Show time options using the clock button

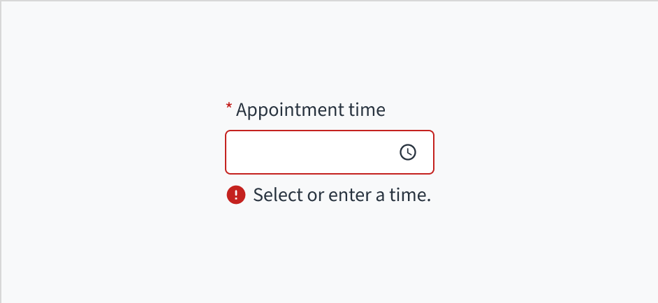(x=408, y=152)
